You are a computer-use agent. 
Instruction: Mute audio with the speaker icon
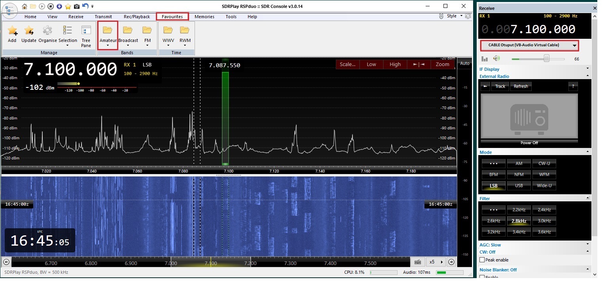496,59
